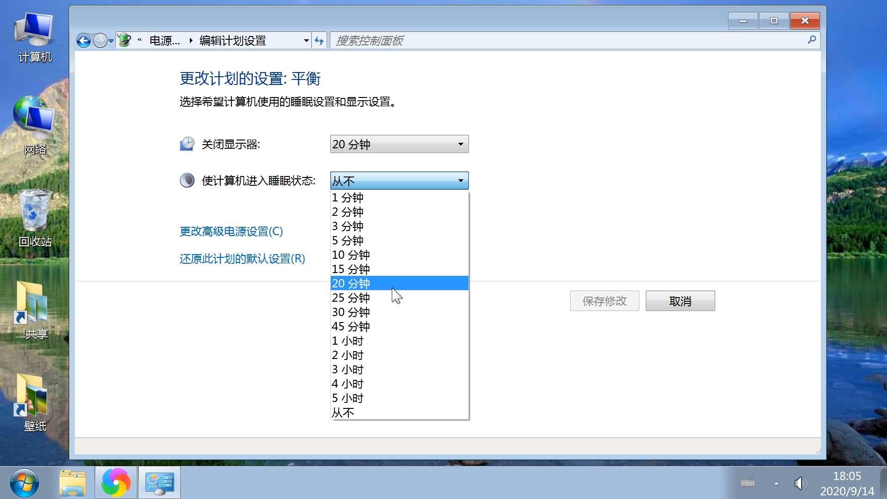The height and width of the screenshot is (499, 887).
Task: Click the clock icon beside 关闭显示器
Action: (187, 144)
